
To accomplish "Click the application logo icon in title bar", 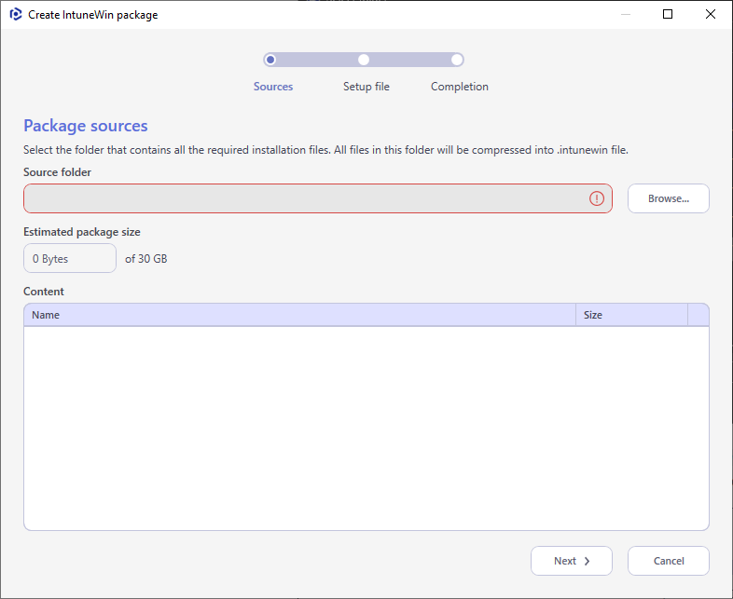I will (16, 15).
